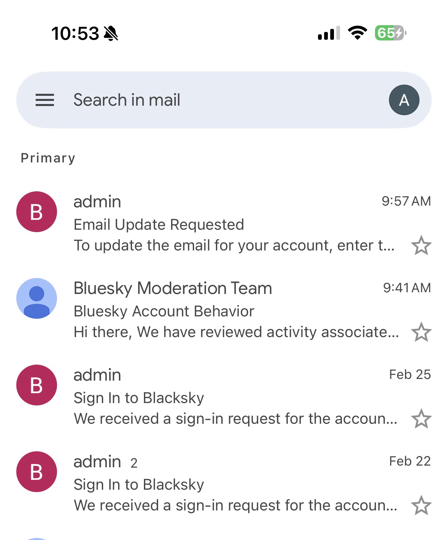Star the Email Update Requested message
The height and width of the screenshot is (540, 448).
coord(421,245)
